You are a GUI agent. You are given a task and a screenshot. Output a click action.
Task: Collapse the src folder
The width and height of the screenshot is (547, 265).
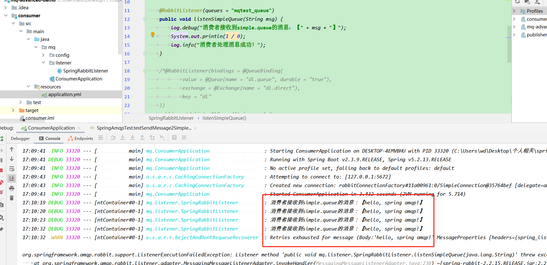coord(13,23)
